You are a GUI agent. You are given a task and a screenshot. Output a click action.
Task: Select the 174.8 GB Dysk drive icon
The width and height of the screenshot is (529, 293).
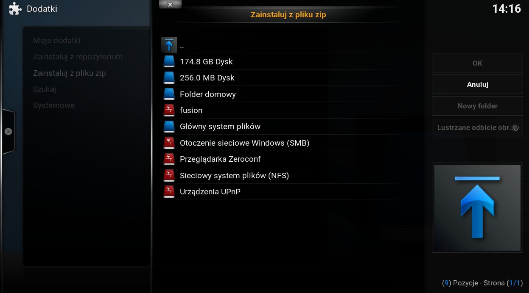(169, 61)
